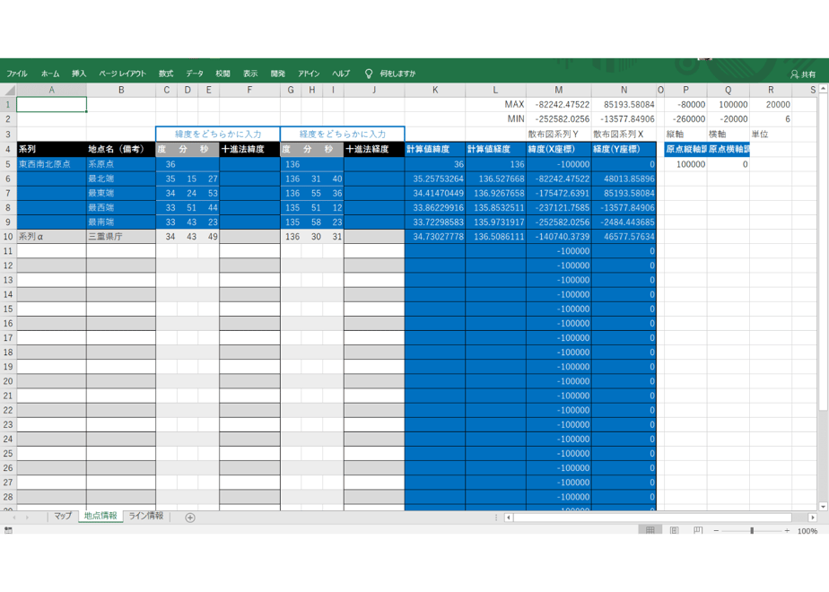Select column A header
Image resolution: width=829 pixels, height=592 pixels.
tap(52, 90)
